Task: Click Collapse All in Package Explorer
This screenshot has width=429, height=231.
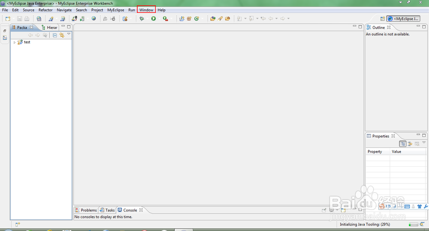Action: click(x=55, y=35)
